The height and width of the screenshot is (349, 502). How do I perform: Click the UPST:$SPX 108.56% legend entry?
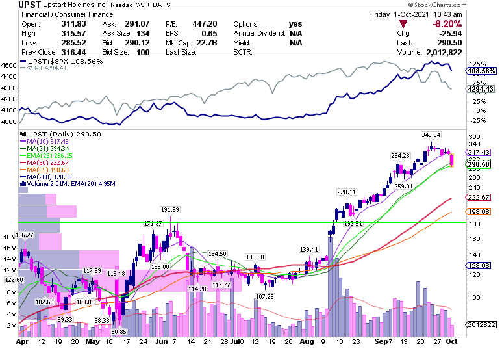point(62,61)
